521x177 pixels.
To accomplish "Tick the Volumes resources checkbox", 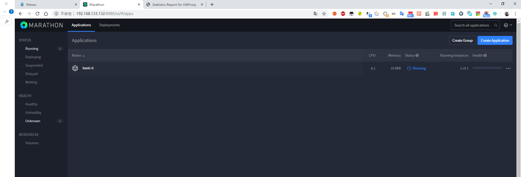I will (x=21, y=143).
